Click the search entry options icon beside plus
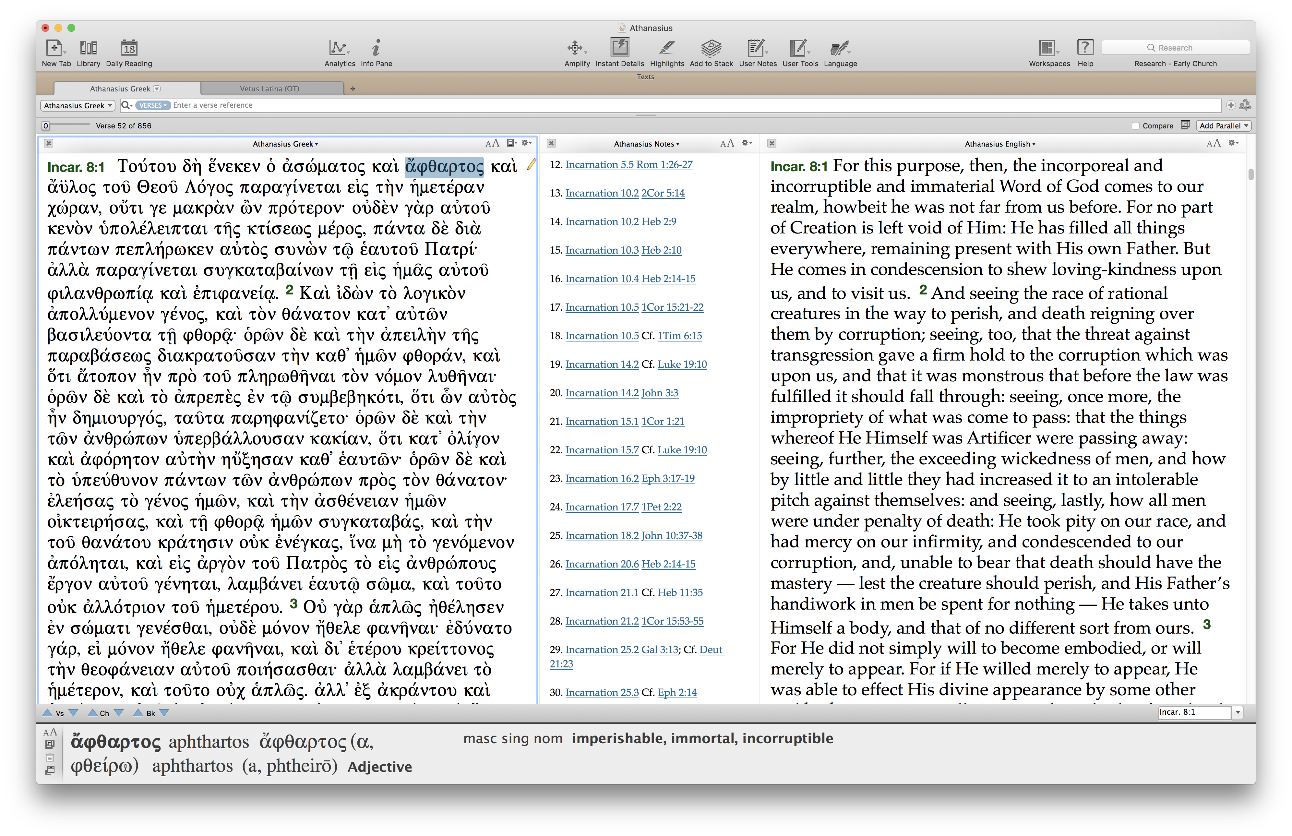Image resolution: width=1292 pixels, height=836 pixels. click(1245, 105)
